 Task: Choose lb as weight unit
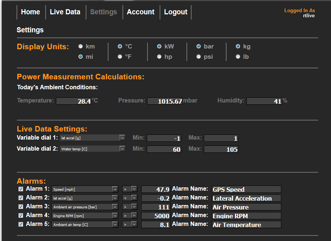pos(238,57)
